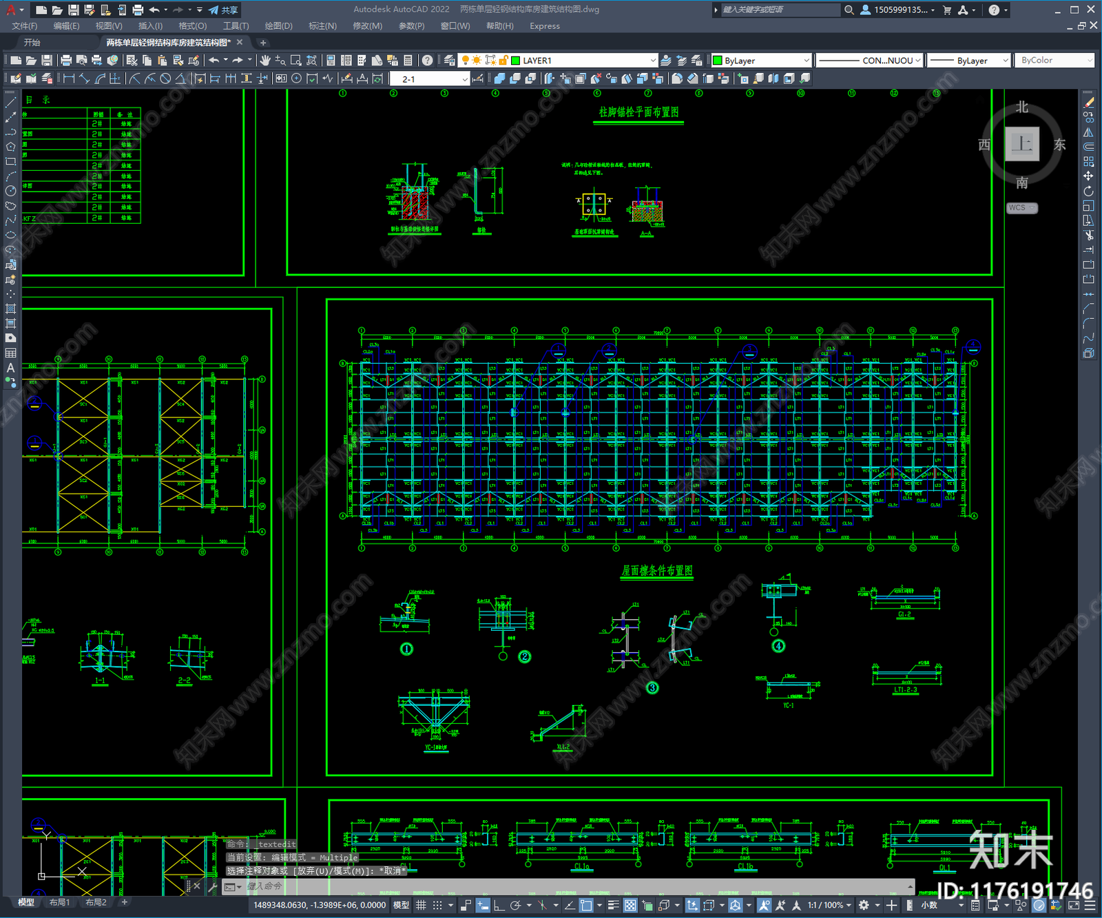1102x918 pixels.
Task: Select the Table tool in draw toolbar
Action: [x=10, y=353]
